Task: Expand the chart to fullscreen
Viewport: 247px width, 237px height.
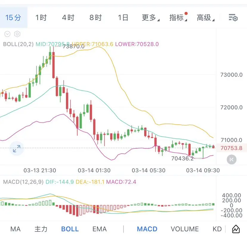Action: (x=16, y=149)
